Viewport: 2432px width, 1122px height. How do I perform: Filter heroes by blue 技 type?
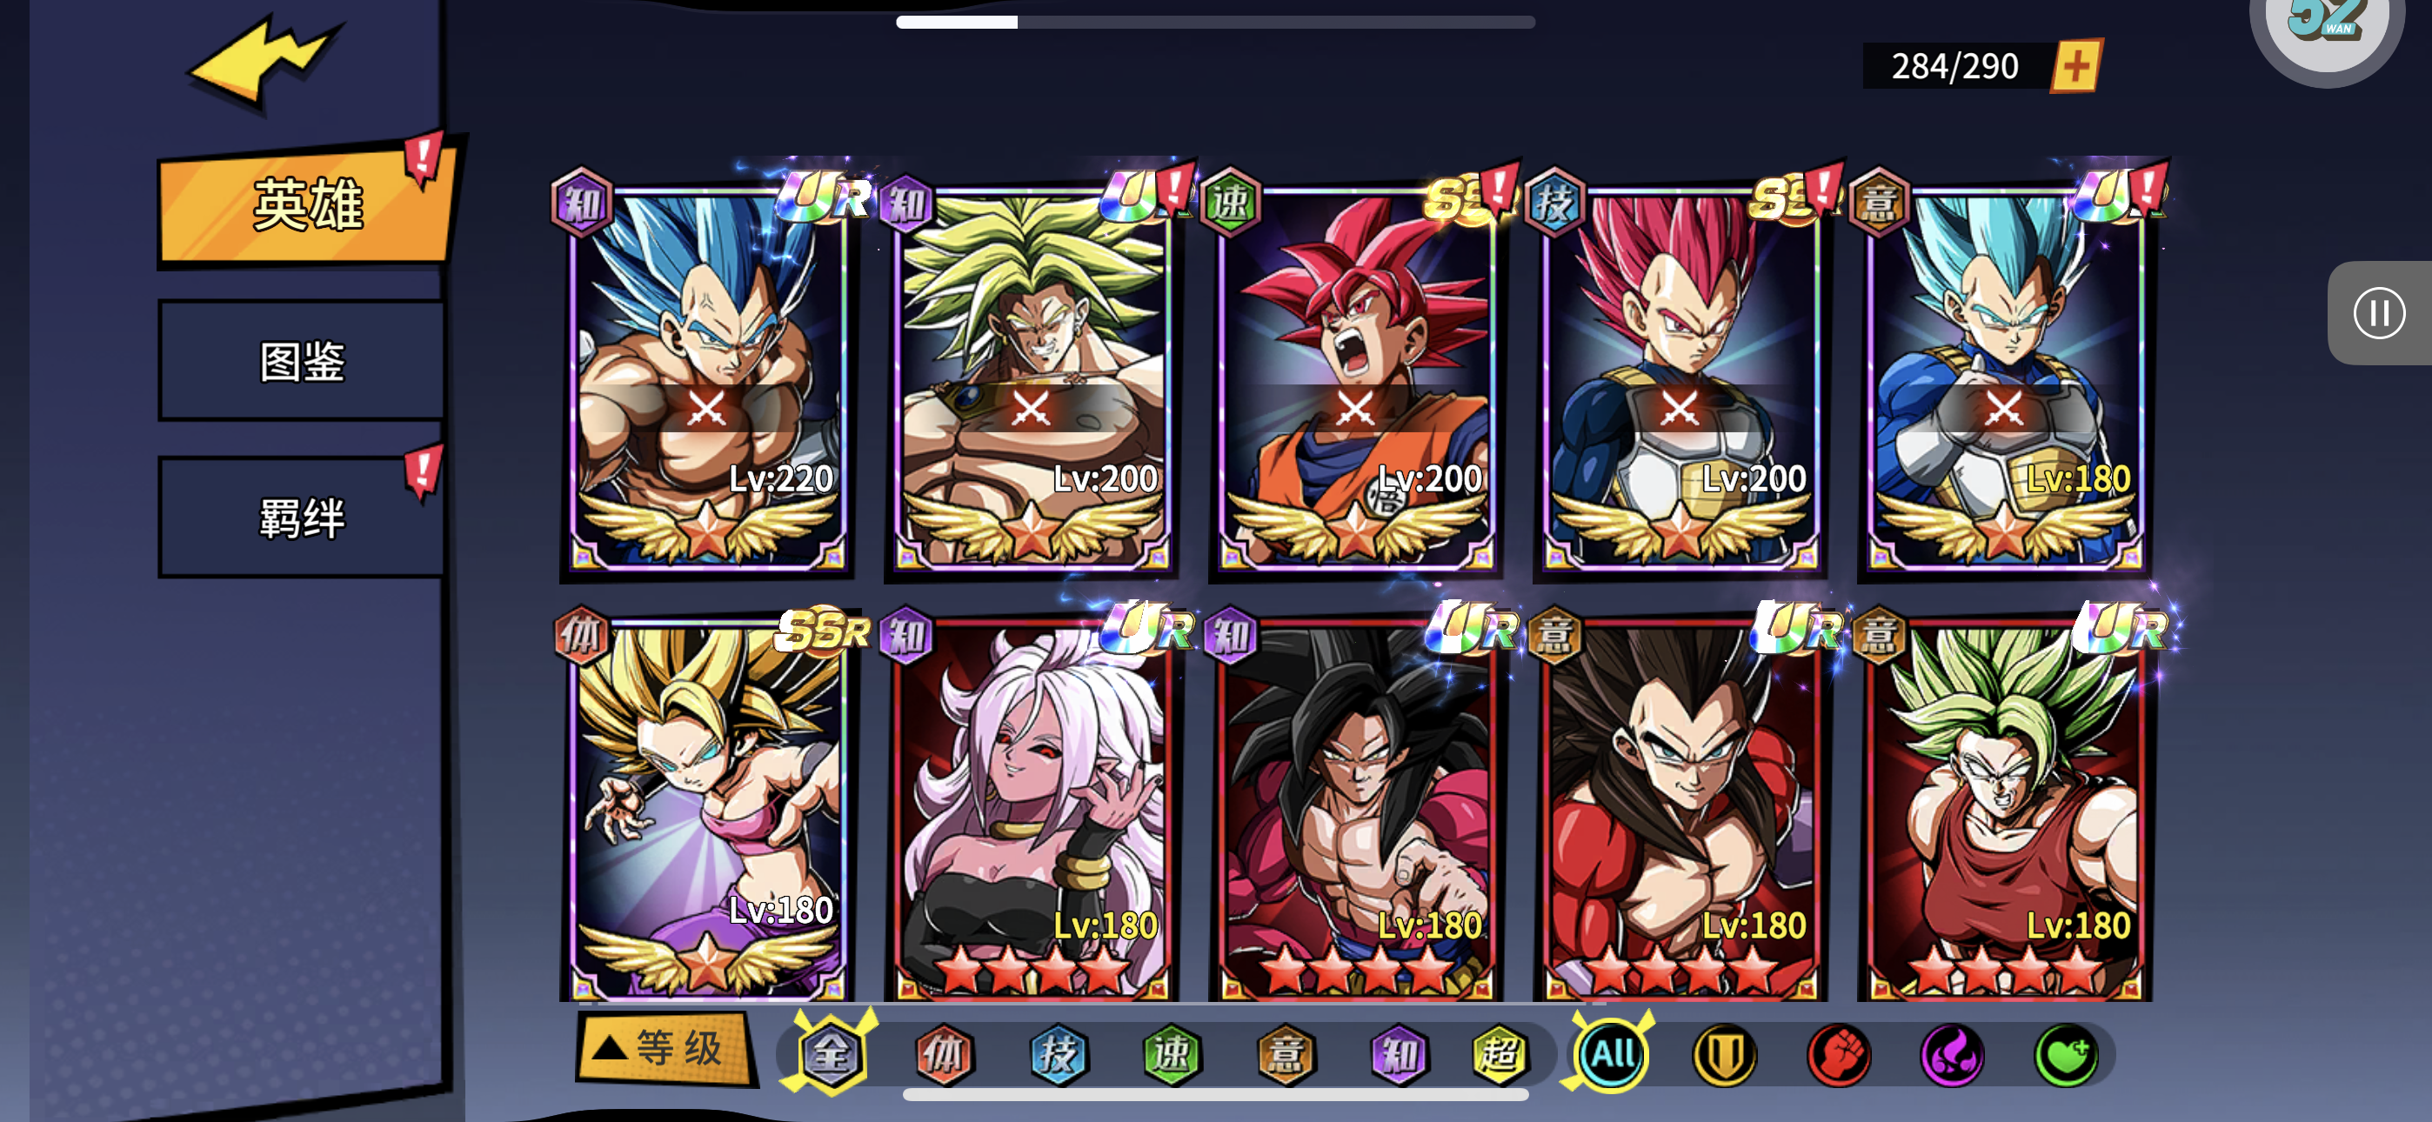pos(1059,1054)
